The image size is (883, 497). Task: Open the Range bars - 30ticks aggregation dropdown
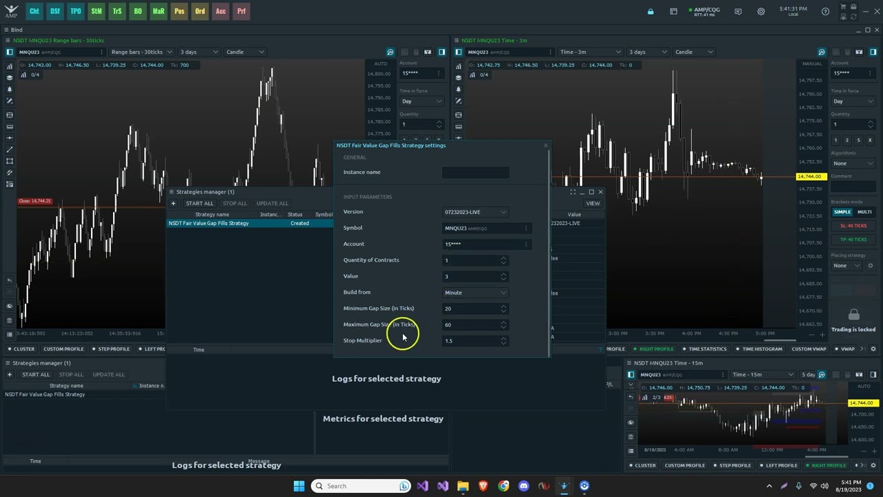[x=141, y=52]
